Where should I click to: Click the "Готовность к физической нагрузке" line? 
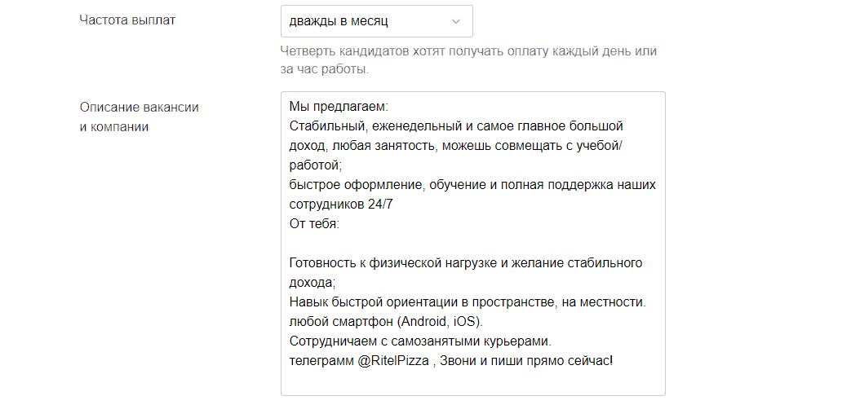tap(466, 263)
